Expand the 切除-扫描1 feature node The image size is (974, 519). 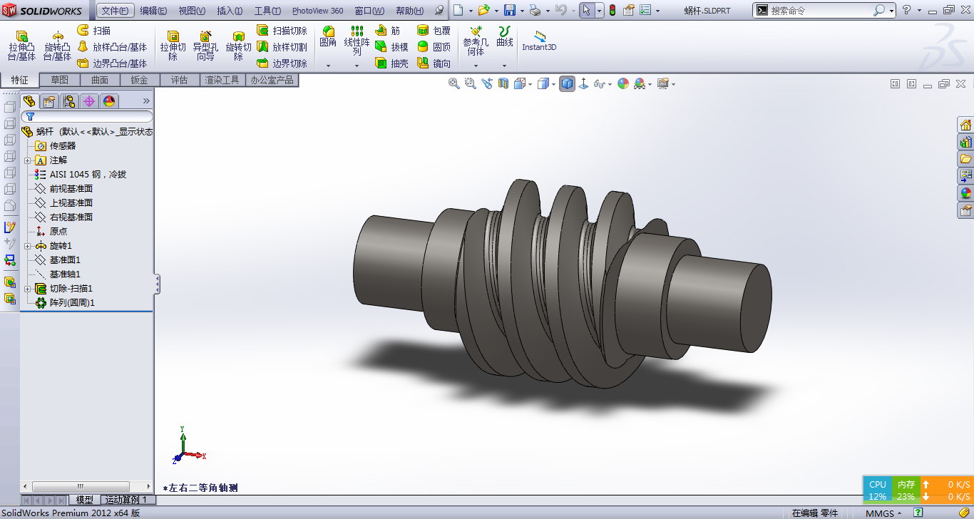pyautogui.click(x=27, y=289)
